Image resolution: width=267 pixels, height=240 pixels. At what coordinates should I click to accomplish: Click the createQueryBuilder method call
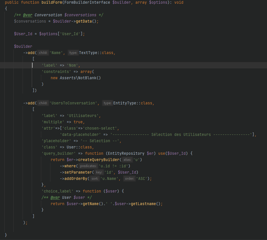coord(99,160)
